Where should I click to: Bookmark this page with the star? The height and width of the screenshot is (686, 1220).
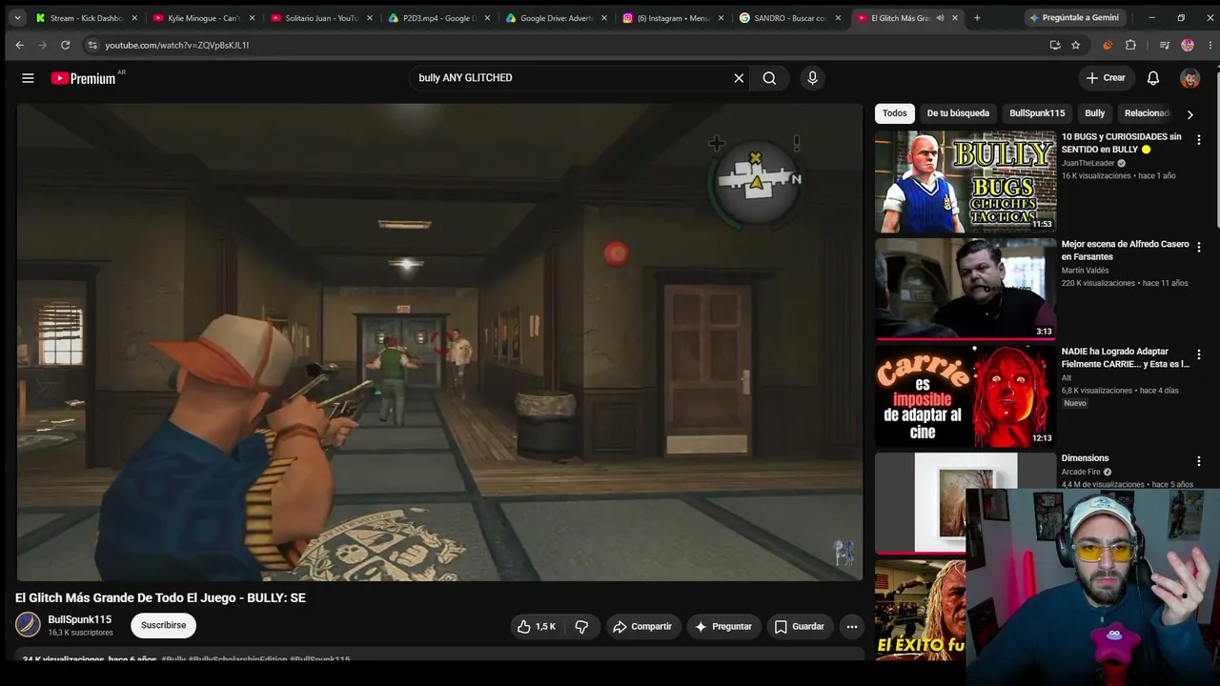coord(1076,45)
